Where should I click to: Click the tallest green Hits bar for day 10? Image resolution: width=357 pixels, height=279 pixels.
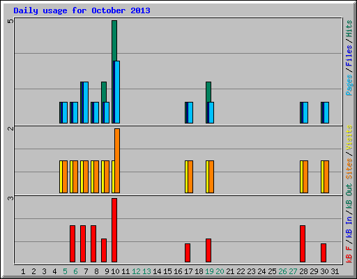[114, 40]
